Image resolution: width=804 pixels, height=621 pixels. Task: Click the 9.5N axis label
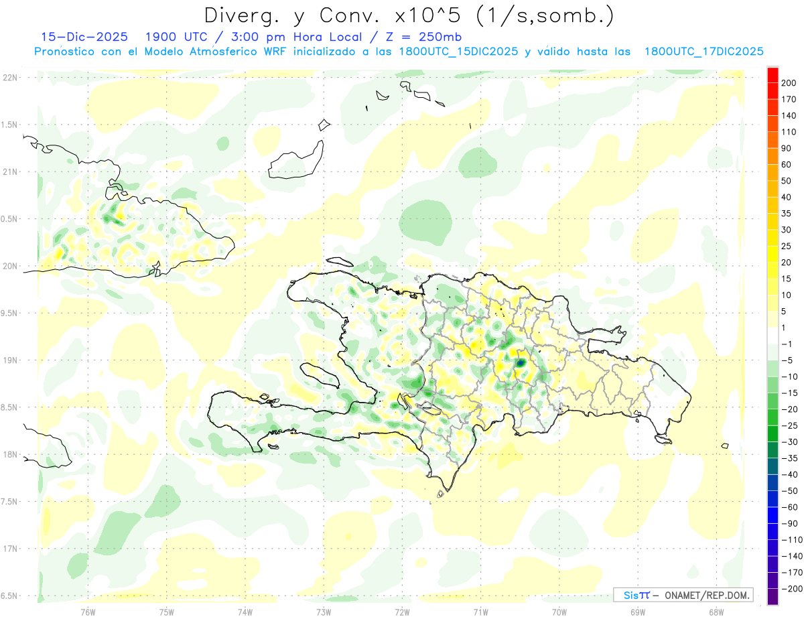[x=10, y=313]
